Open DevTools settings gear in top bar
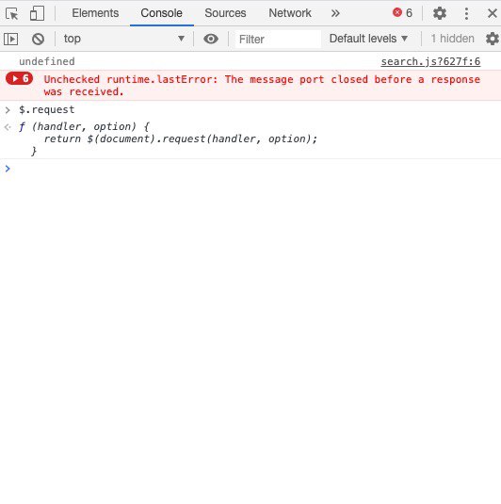The width and height of the screenshot is (501, 504). [x=439, y=13]
